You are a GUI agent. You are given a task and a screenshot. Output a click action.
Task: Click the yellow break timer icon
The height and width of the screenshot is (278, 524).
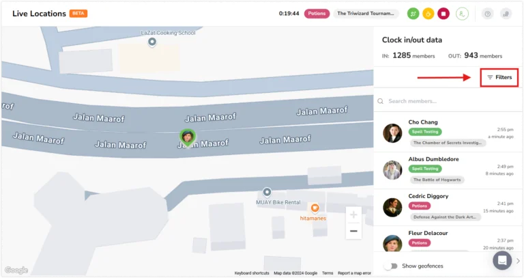click(x=428, y=14)
